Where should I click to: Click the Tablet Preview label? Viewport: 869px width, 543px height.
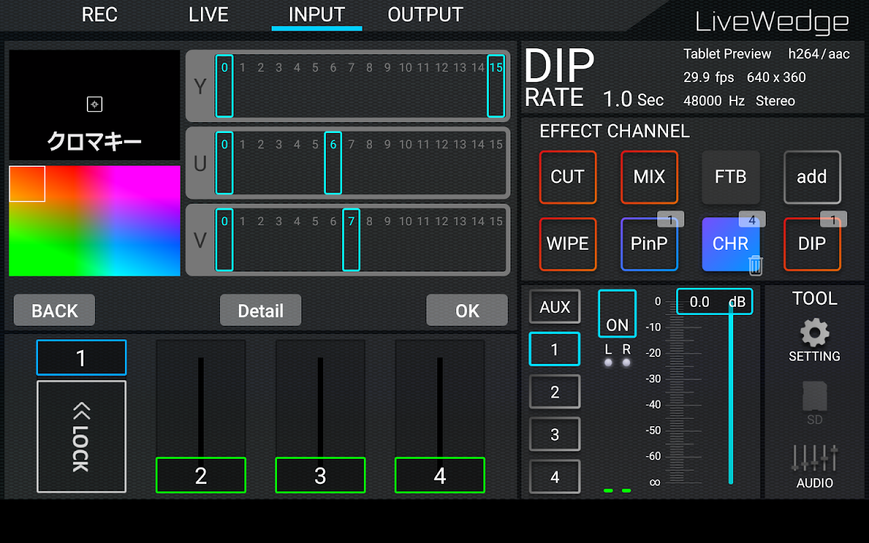727,54
